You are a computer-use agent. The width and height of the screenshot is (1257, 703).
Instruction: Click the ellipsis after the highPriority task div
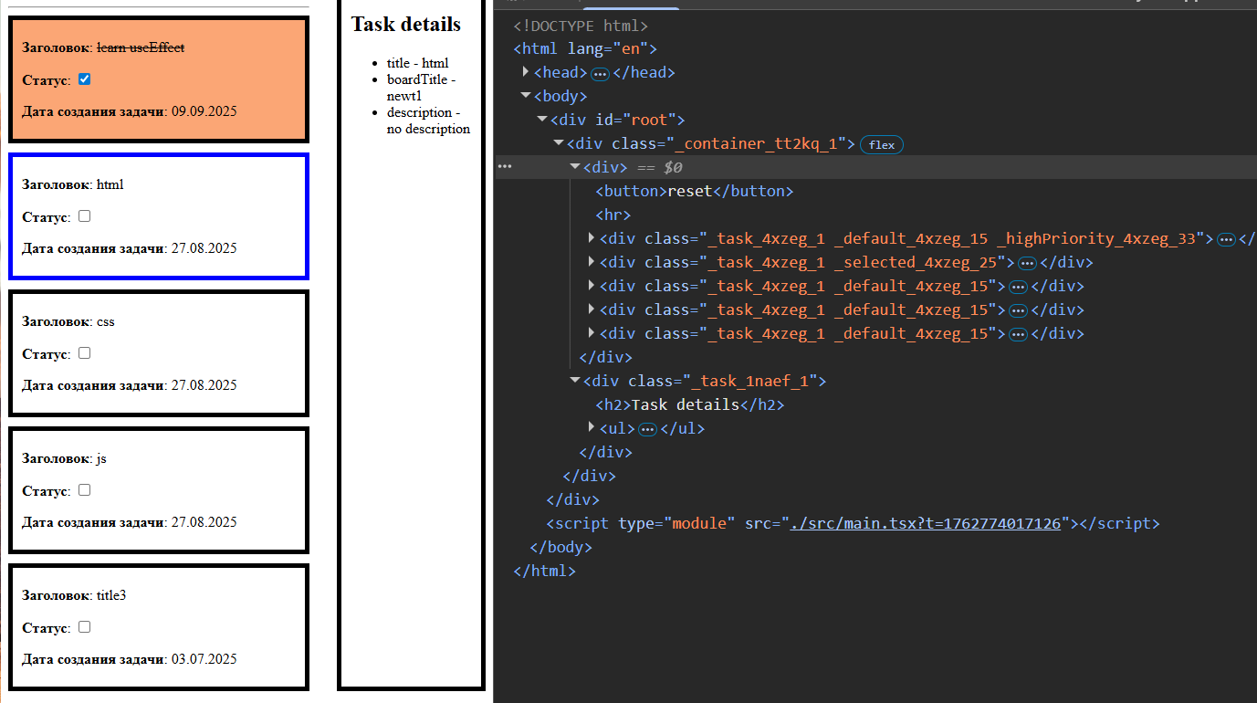coord(1226,239)
